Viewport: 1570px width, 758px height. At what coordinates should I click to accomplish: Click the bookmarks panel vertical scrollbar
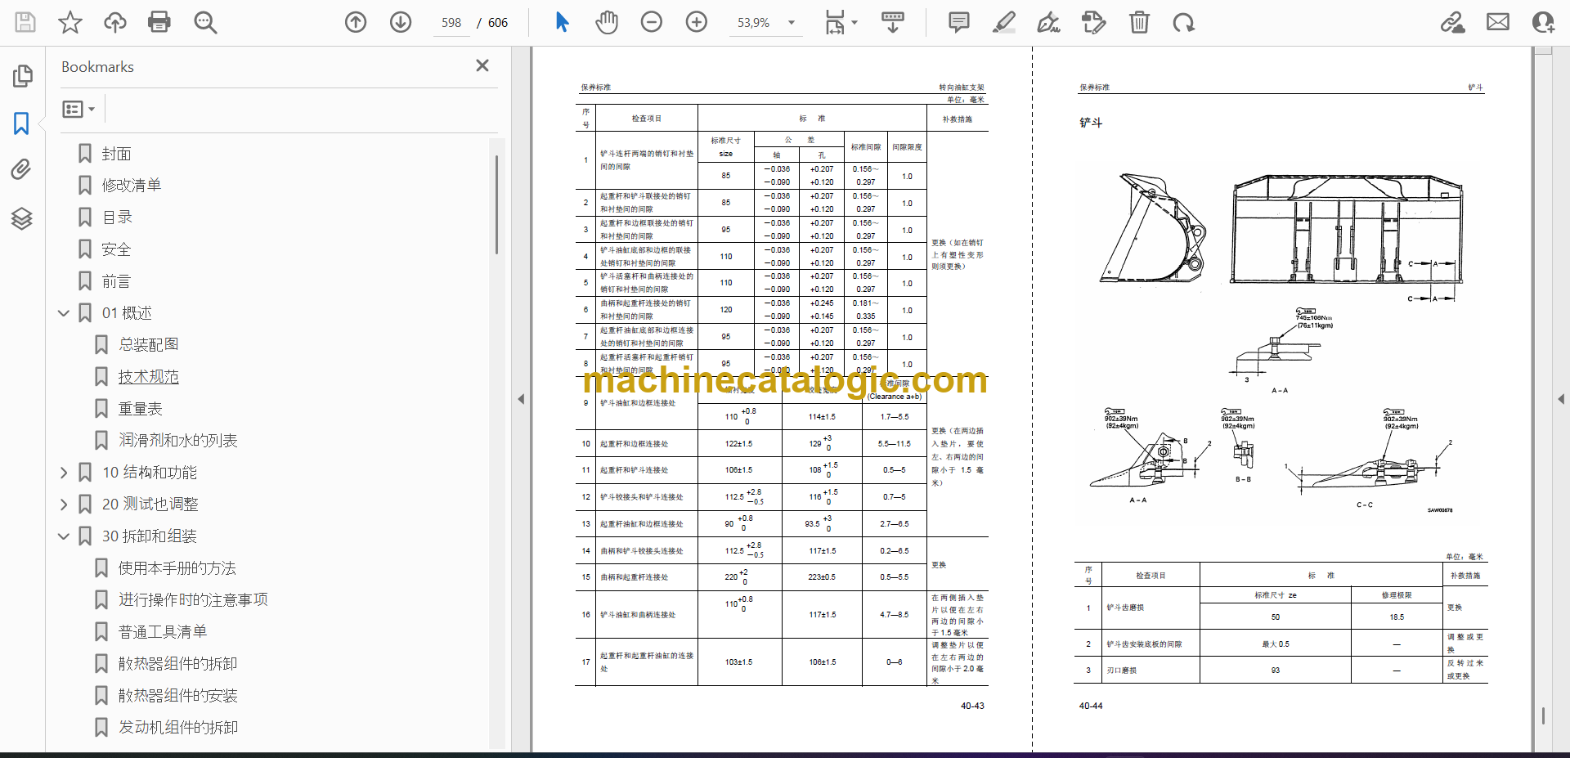(x=496, y=204)
